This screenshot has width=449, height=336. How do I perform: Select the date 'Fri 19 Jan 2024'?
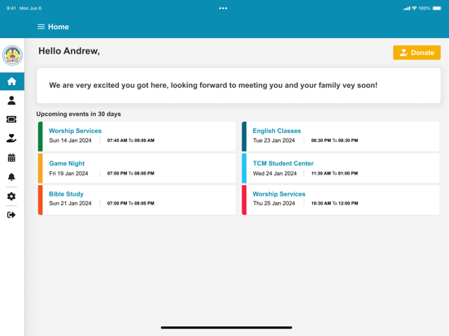click(x=68, y=174)
